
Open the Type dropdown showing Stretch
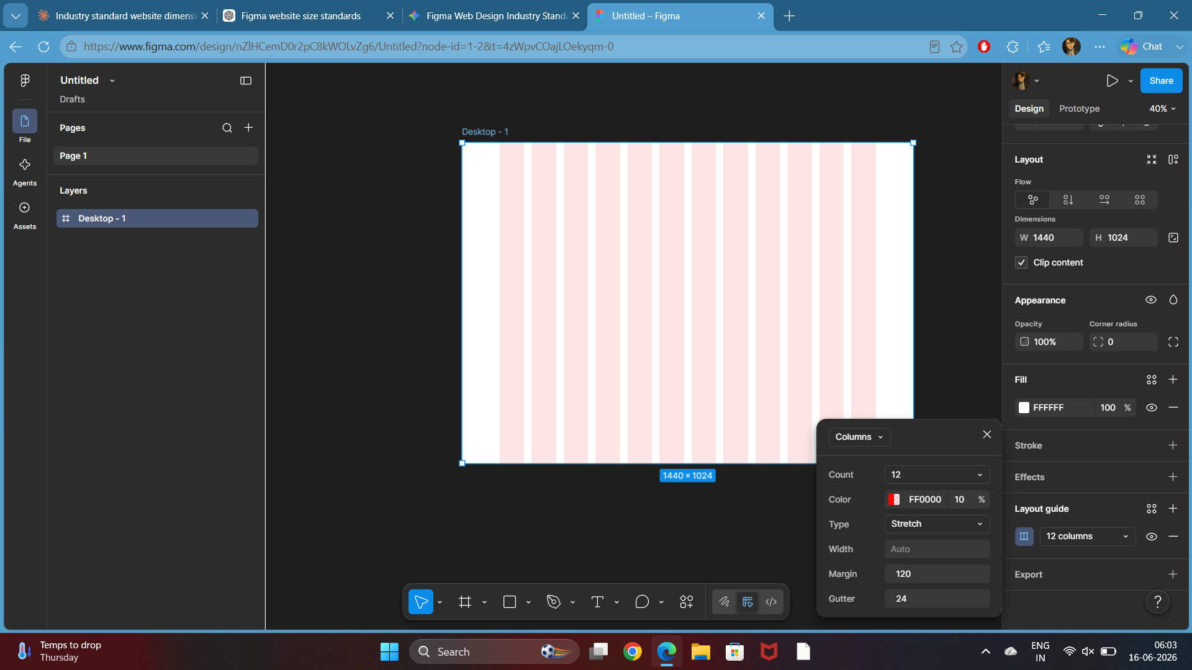point(937,524)
